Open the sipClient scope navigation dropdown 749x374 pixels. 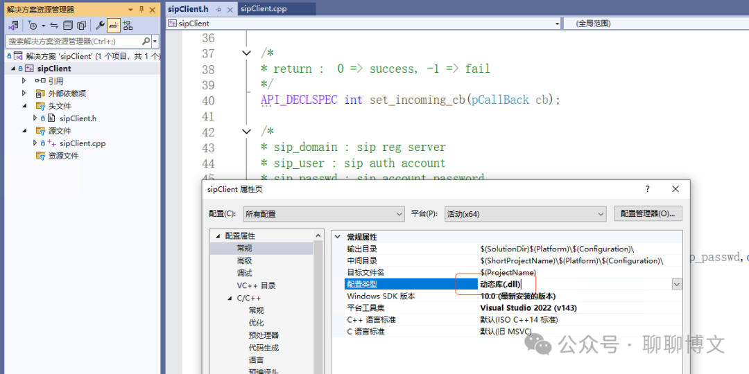tap(557, 24)
